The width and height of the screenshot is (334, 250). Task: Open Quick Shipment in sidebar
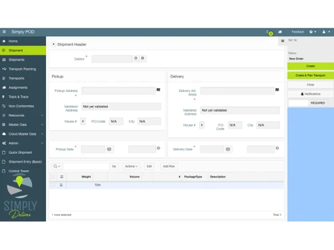pyautogui.click(x=23, y=153)
